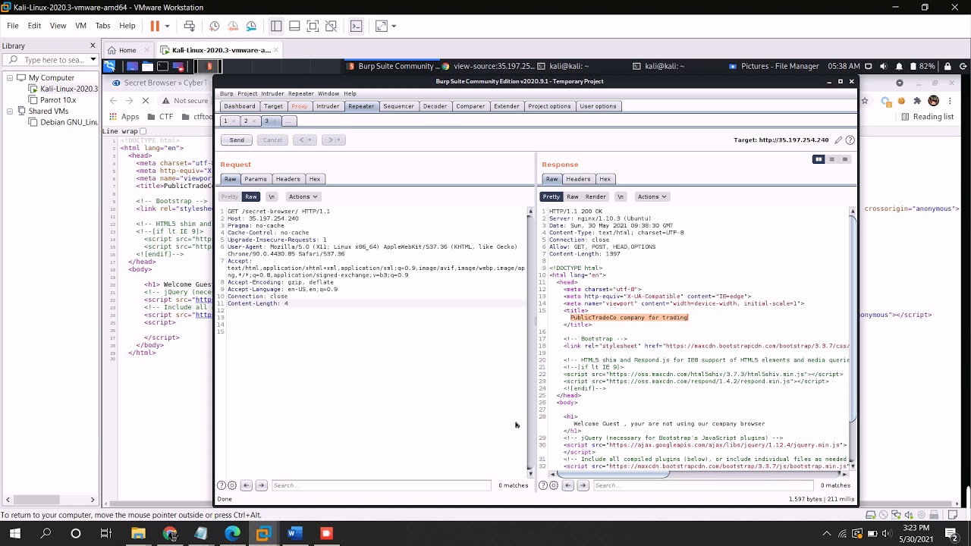
Task: Switch to the Proxy tab
Action: [x=300, y=106]
